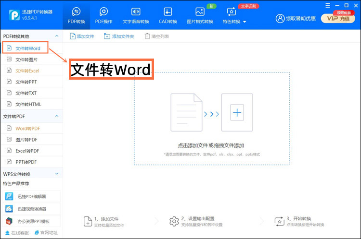Click the 迅捷PDF编辑器 app icon
361x239 pixels.
point(9,196)
